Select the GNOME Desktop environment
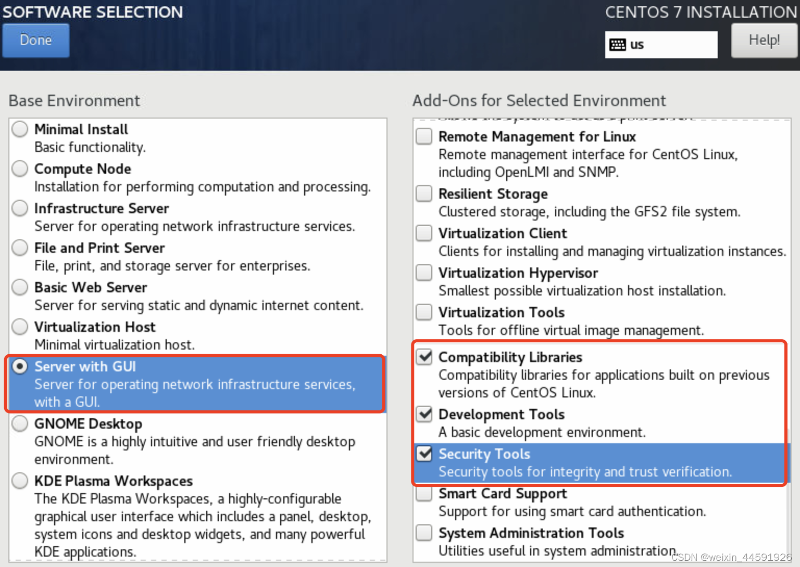800x567 pixels. tap(19, 423)
